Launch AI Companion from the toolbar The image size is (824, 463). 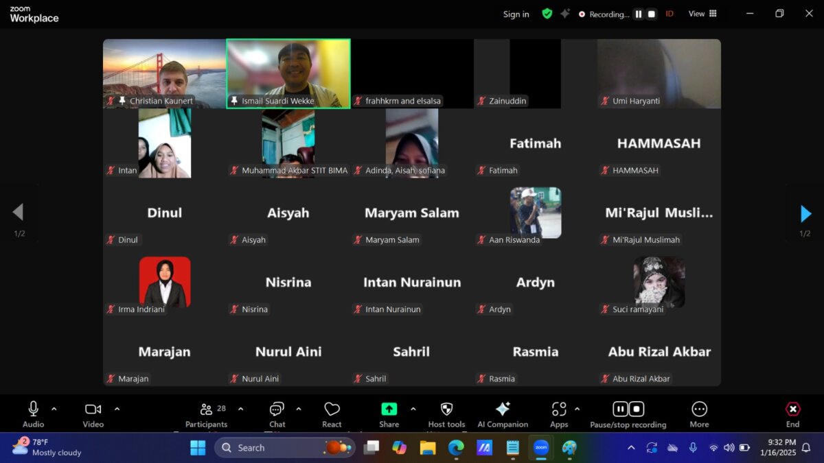point(503,414)
